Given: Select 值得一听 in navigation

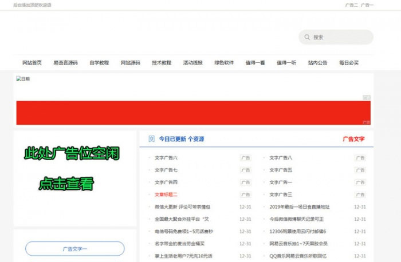Looking at the screenshot, I should (x=286, y=62).
